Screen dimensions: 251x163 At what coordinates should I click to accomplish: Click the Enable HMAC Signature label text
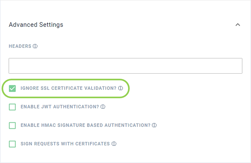pyautogui.click(x=86, y=125)
